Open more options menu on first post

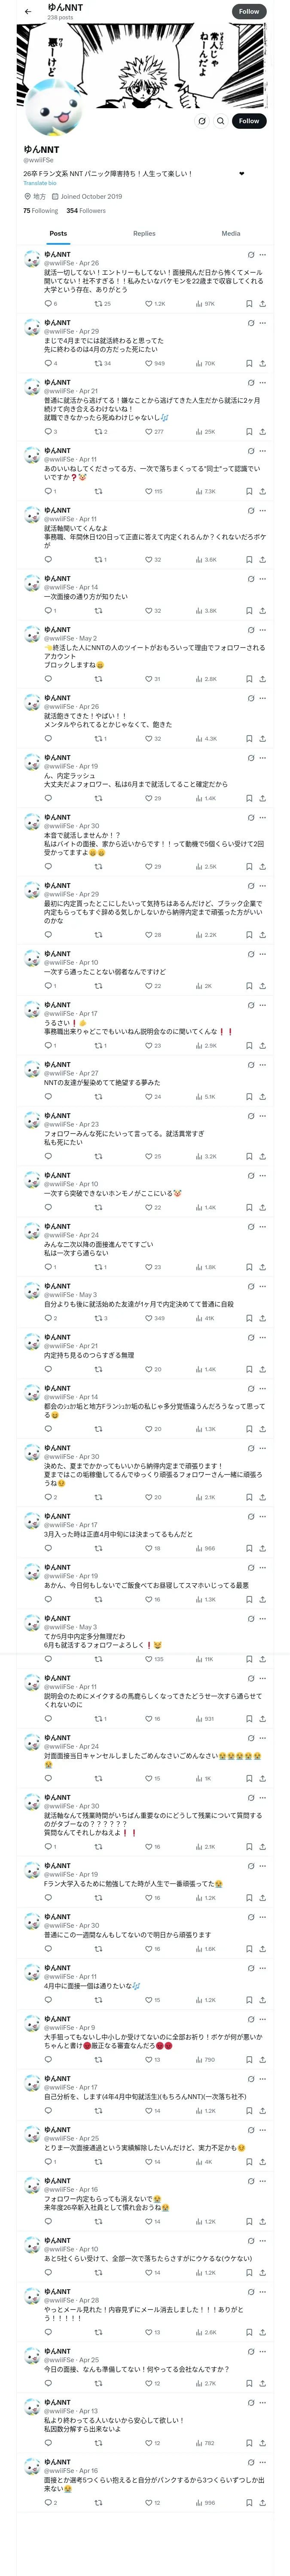pyautogui.click(x=263, y=255)
